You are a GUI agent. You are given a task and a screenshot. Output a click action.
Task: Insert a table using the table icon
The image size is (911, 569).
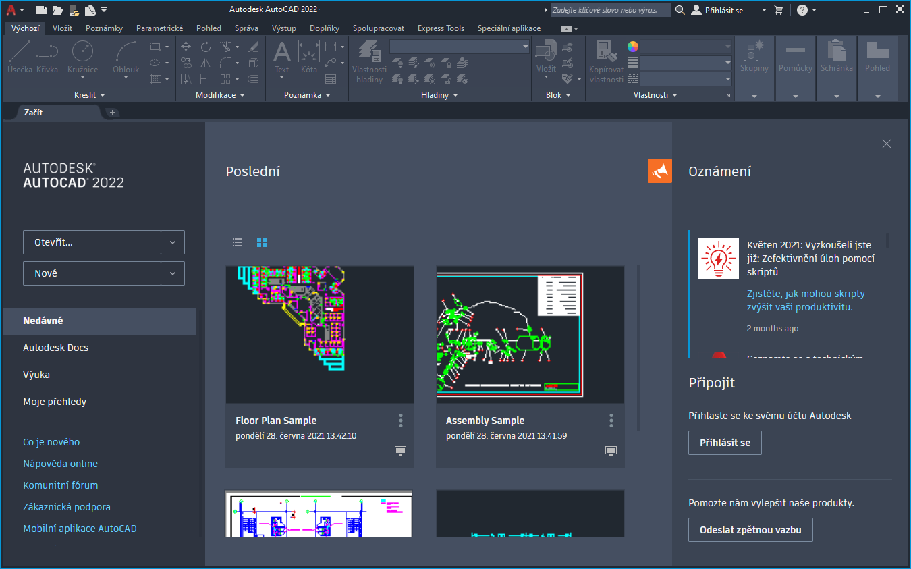click(331, 79)
